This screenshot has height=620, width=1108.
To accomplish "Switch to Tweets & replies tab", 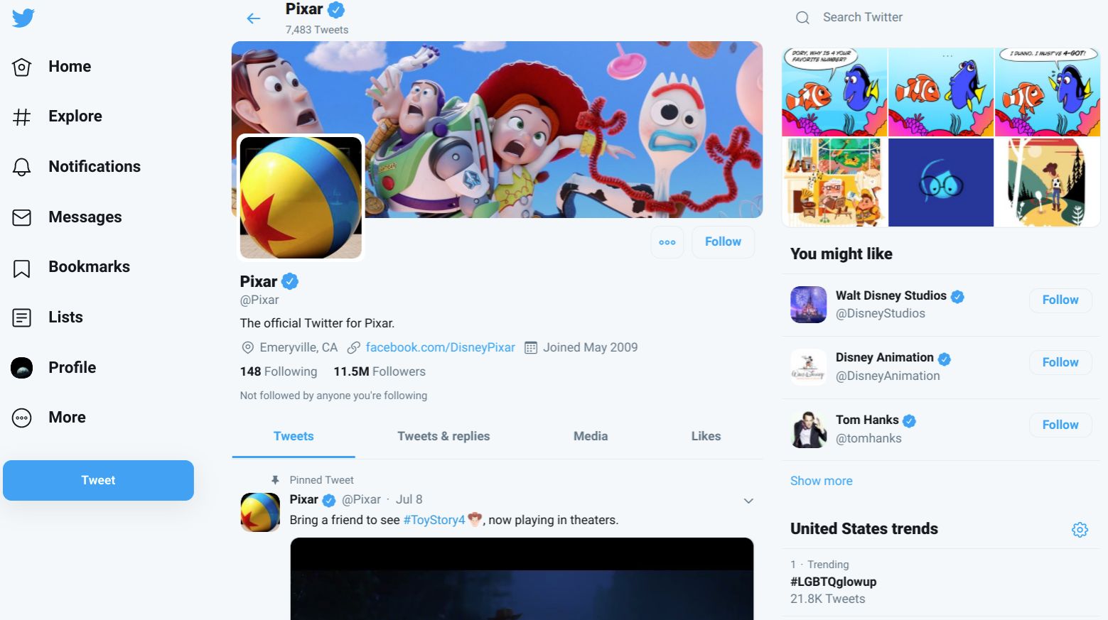I will pyautogui.click(x=443, y=436).
